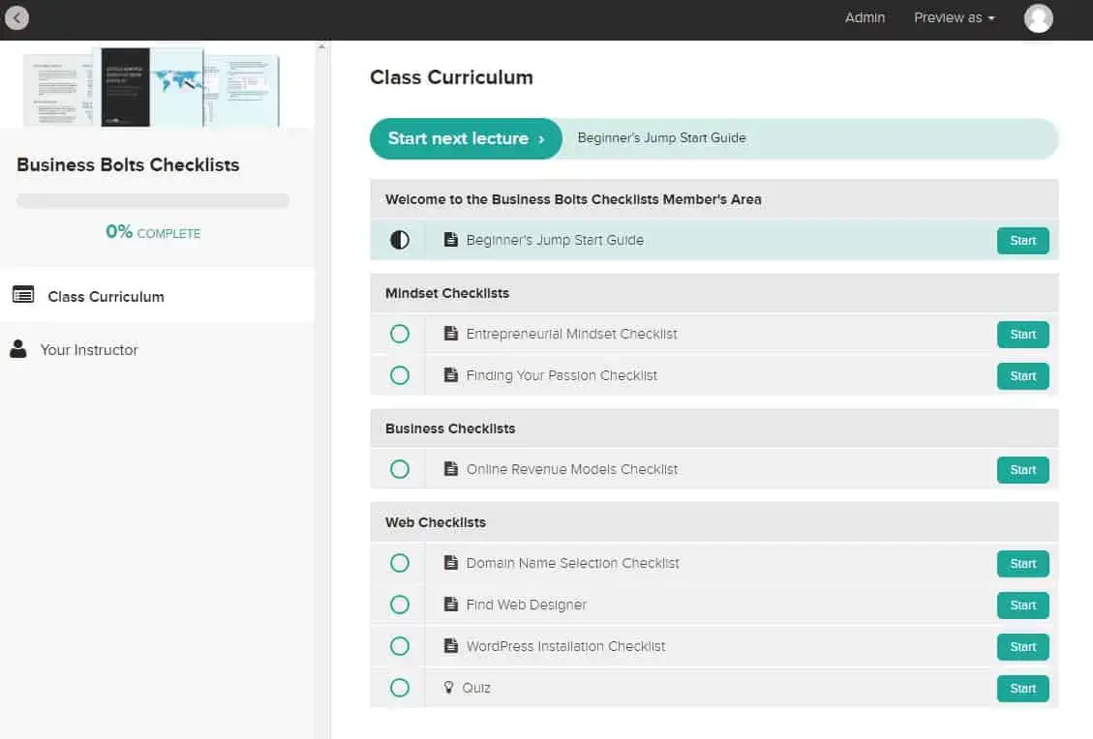The height and width of the screenshot is (739, 1093).
Task: Open the Admin menu item
Action: click(x=865, y=17)
